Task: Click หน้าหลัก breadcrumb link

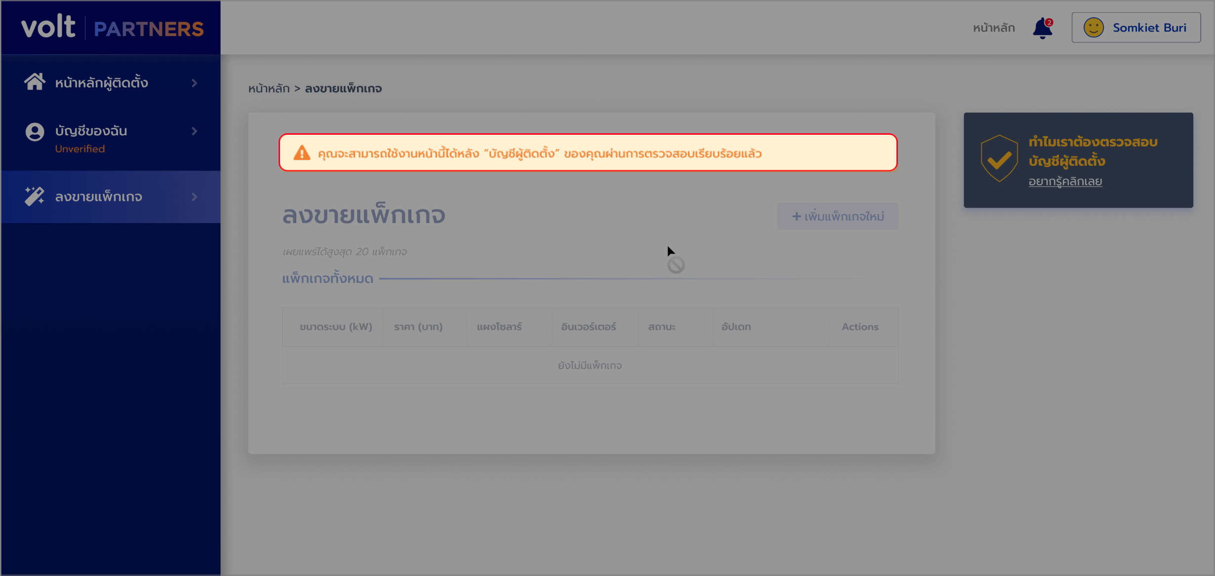Action: (269, 88)
